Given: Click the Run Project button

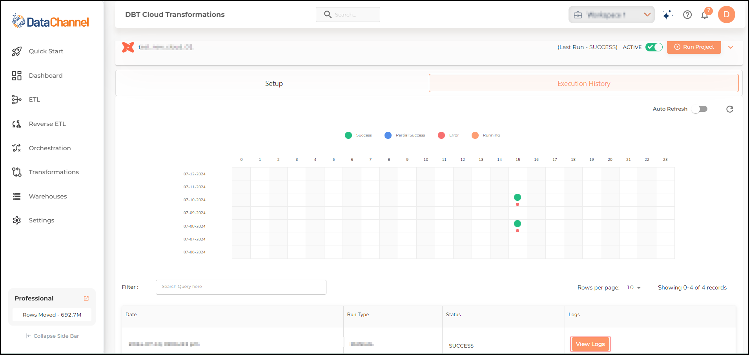Looking at the screenshot, I should click(694, 47).
